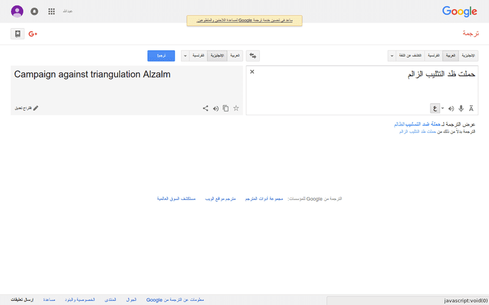Open source language list dropdown

pos(392,56)
